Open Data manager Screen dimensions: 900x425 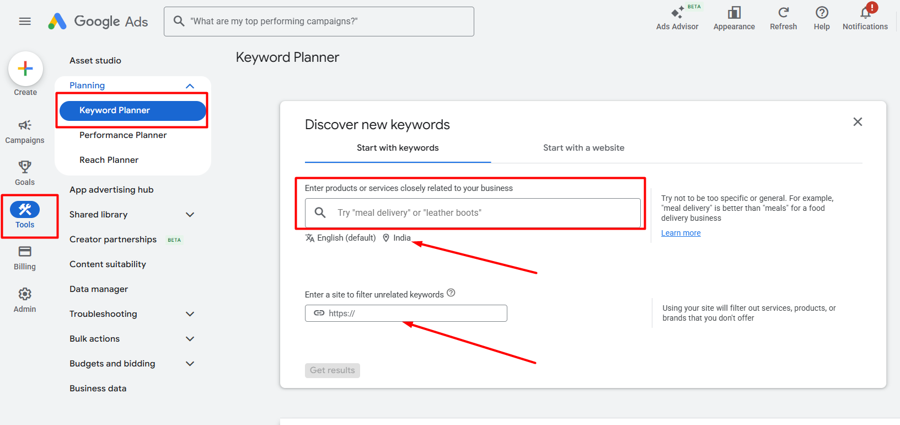[x=99, y=289]
